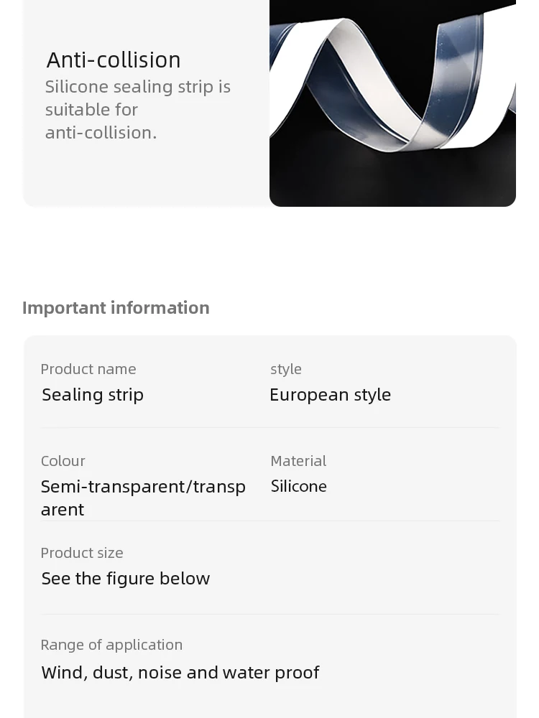Click the Anti-collision feature card

click(x=269, y=103)
